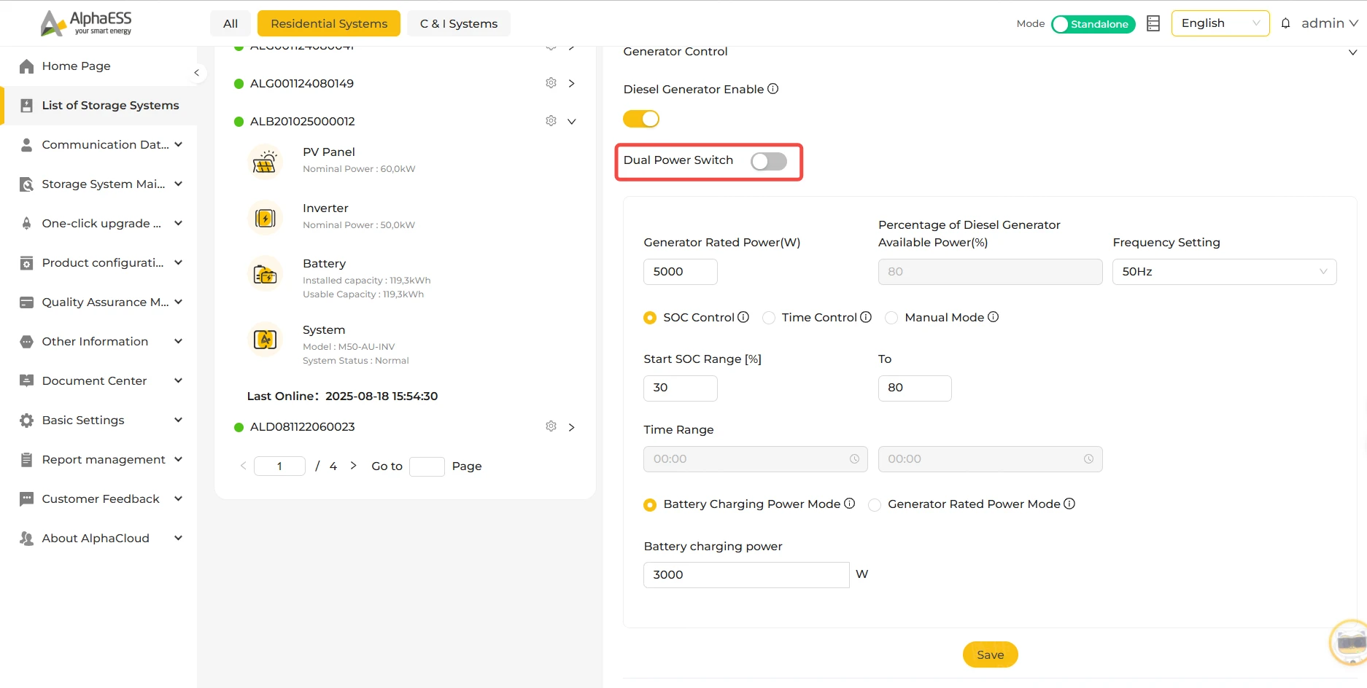Go to previous page arrow in pagination
The width and height of the screenshot is (1367, 688).
click(244, 466)
